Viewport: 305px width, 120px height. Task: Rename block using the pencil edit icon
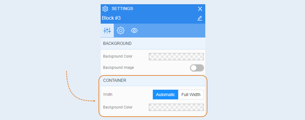[200, 18]
